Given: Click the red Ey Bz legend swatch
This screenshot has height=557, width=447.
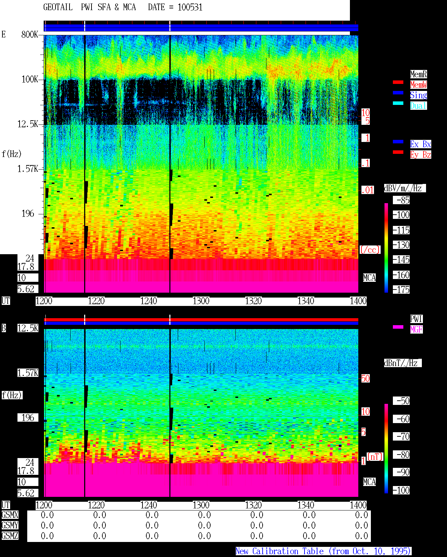Looking at the screenshot, I should click(x=398, y=152).
